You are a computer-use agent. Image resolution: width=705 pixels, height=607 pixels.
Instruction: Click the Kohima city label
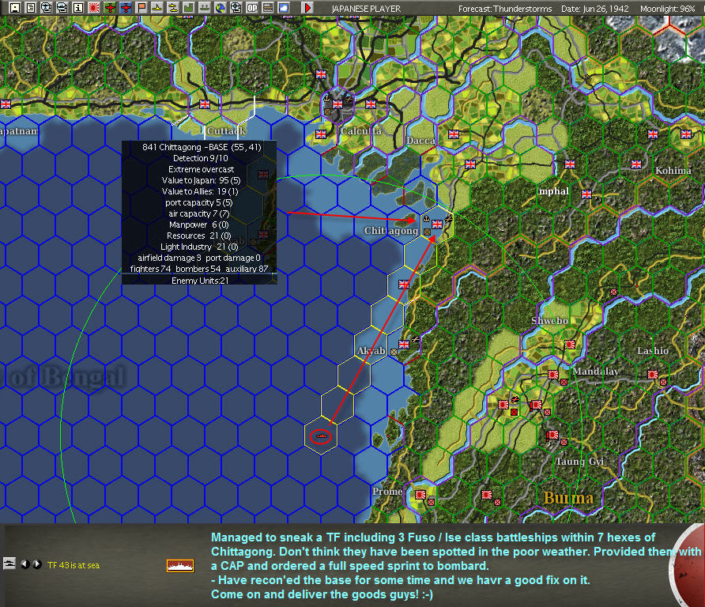[673, 171]
